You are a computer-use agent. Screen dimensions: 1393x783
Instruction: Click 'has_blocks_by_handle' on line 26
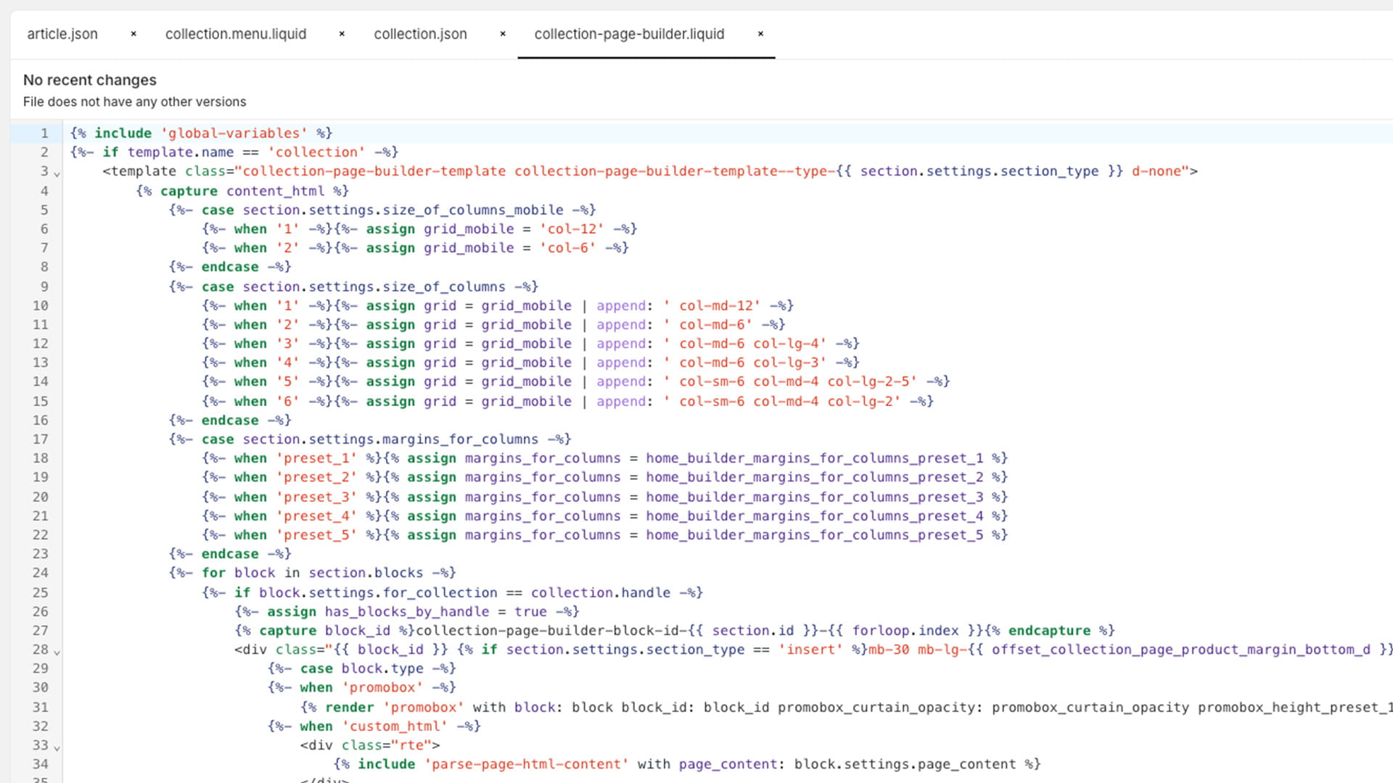(407, 612)
